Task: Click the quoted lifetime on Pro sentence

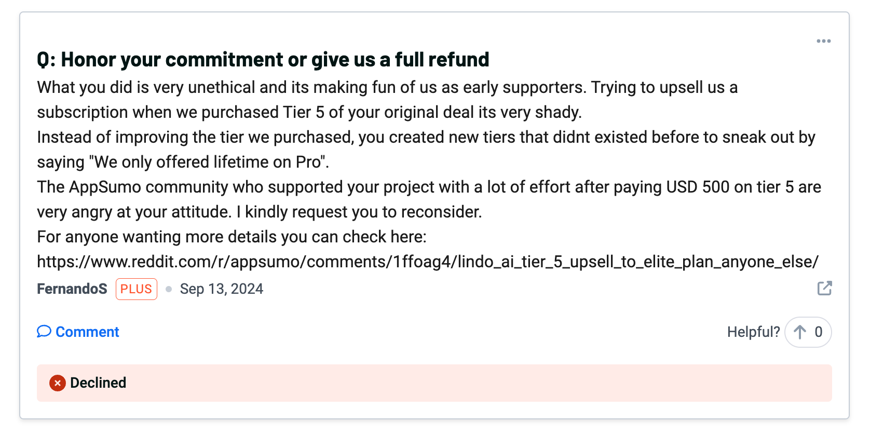Action: point(209,162)
